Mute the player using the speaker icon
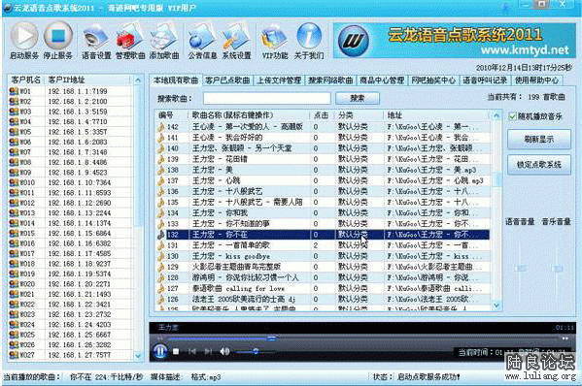This screenshot has height=386, width=582. [x=224, y=351]
